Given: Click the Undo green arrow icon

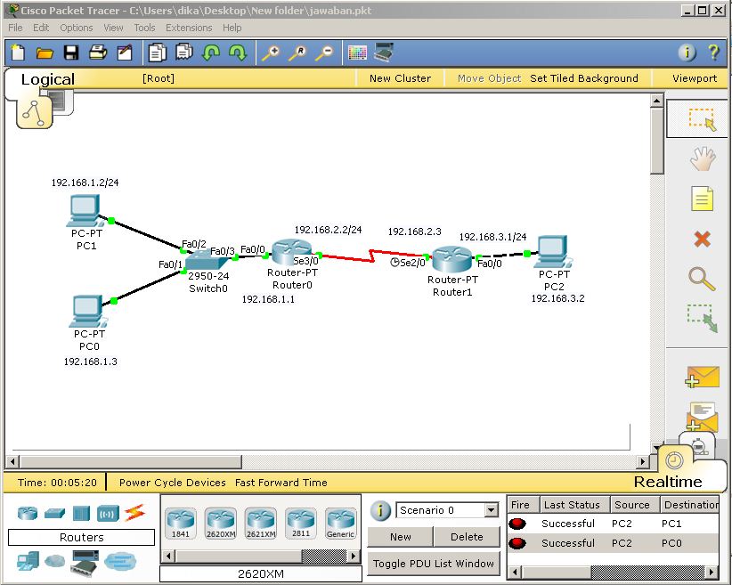Looking at the screenshot, I should click(211, 53).
